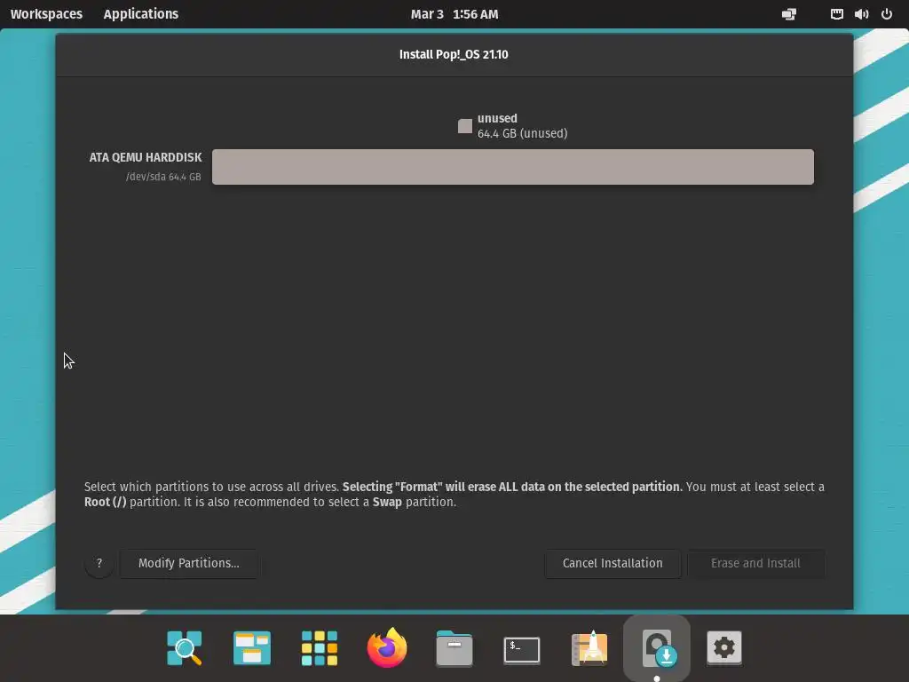Click the 64.4 GB (unused) label

522,133
